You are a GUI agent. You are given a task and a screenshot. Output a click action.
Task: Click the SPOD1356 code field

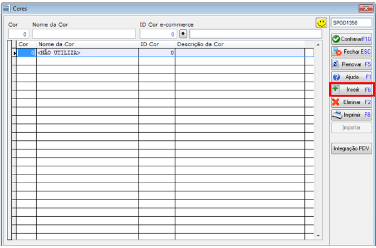tap(351, 22)
